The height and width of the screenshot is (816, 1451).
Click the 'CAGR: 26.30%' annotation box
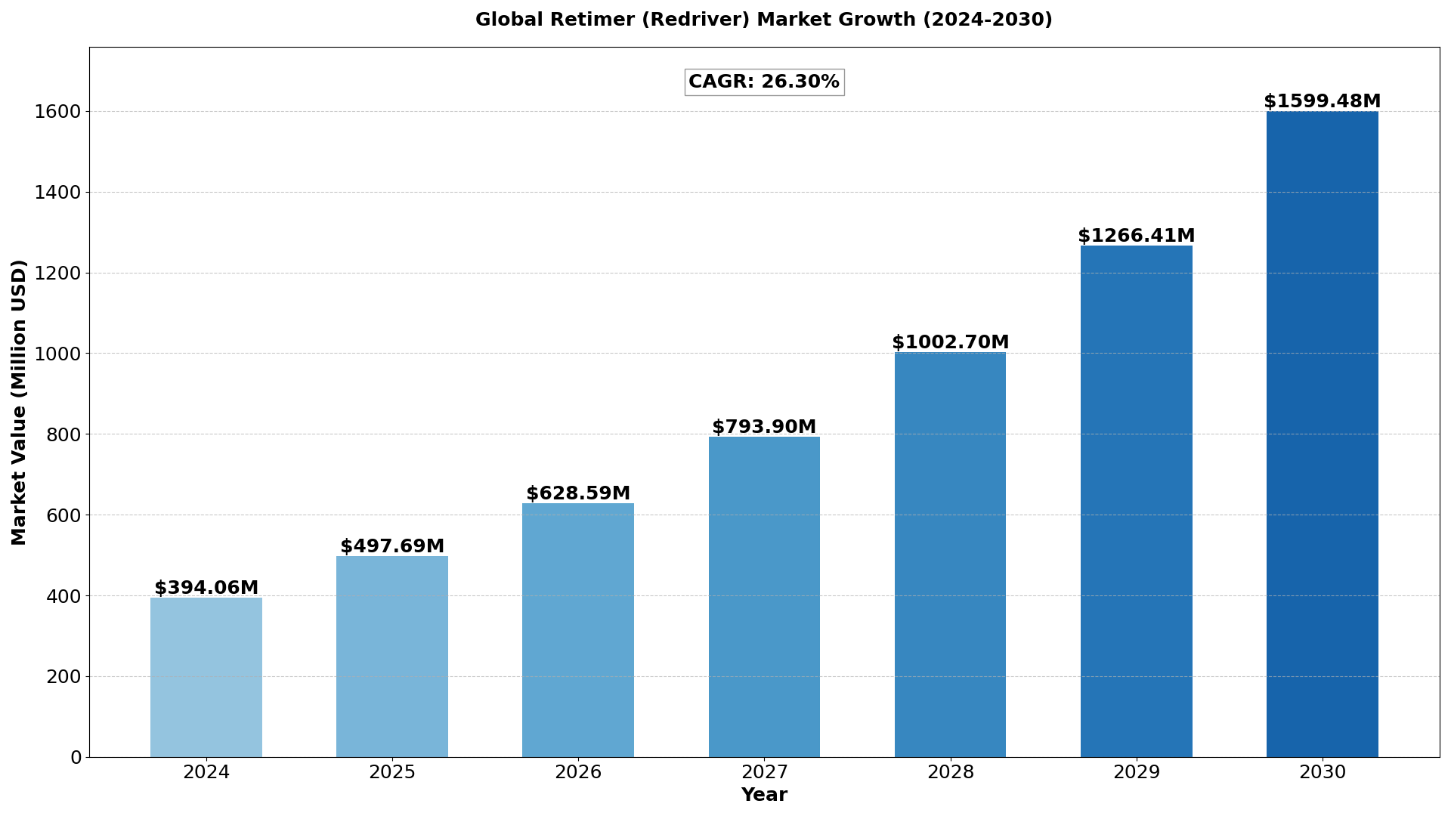pos(764,82)
